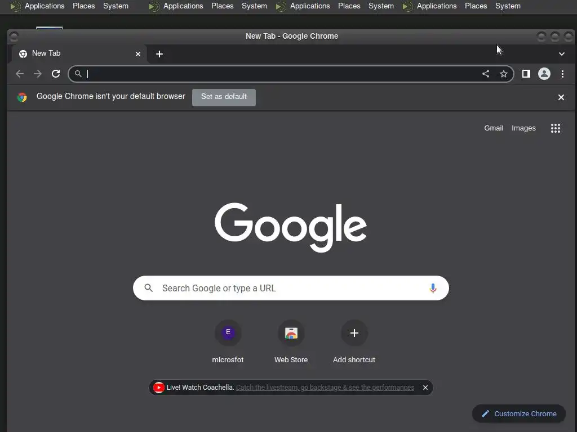Open the first Applications menu in panel
This screenshot has width=577, height=432.
click(45, 6)
